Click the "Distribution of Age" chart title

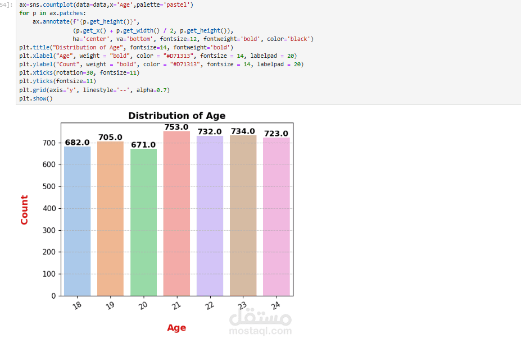pos(176,116)
